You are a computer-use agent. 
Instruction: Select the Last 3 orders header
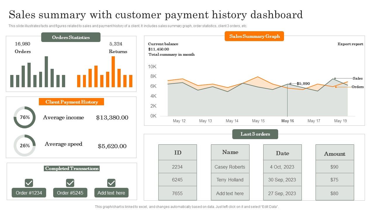pos(255,134)
